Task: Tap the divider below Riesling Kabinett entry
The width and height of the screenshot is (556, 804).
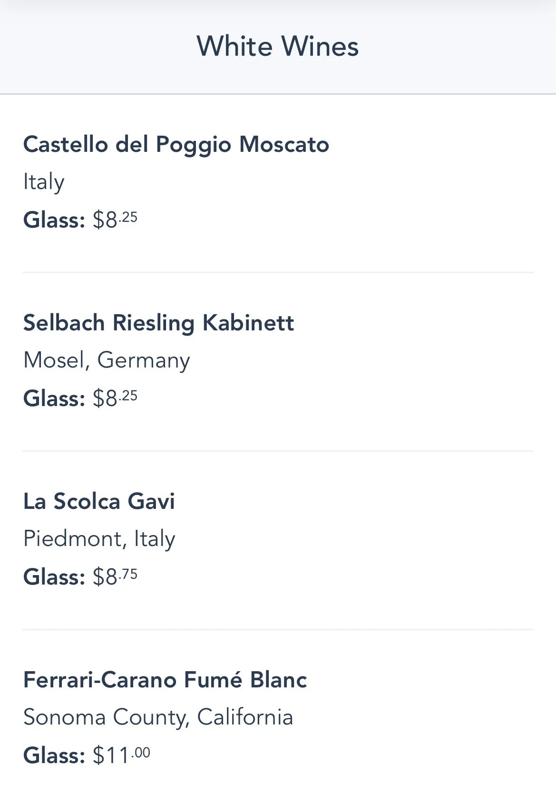Action: pyautogui.click(x=278, y=451)
